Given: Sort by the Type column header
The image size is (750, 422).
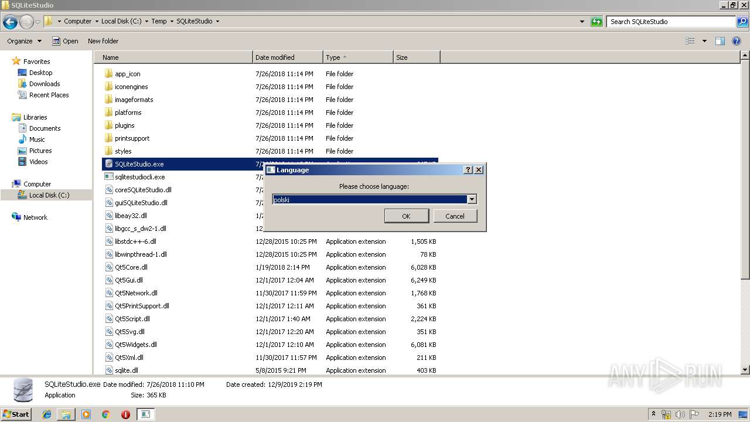Looking at the screenshot, I should (x=358, y=57).
